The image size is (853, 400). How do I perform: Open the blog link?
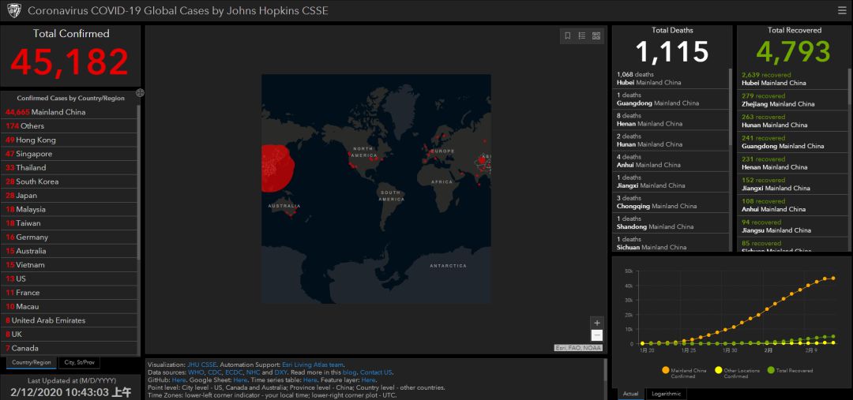click(349, 372)
